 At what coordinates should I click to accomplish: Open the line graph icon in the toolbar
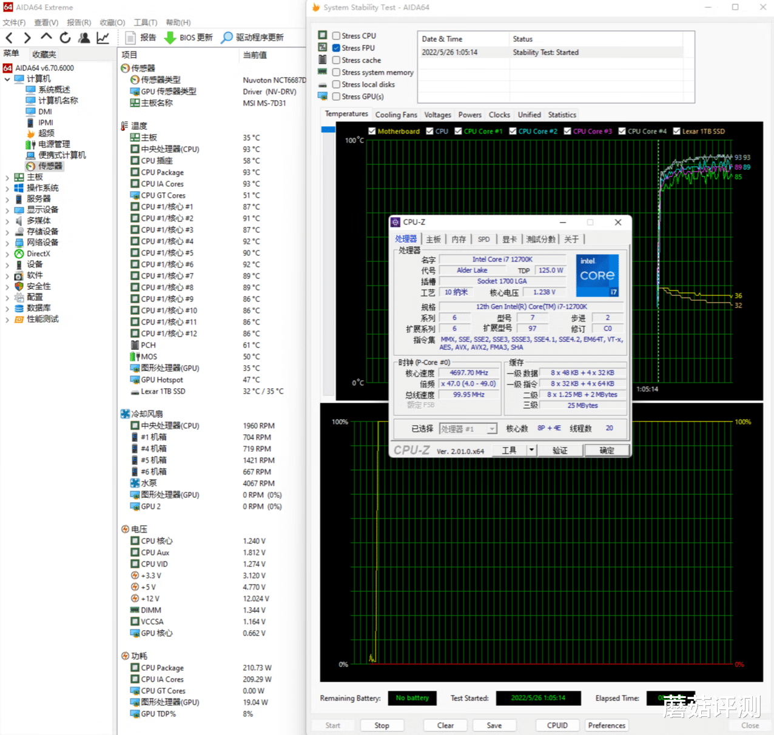coord(103,38)
